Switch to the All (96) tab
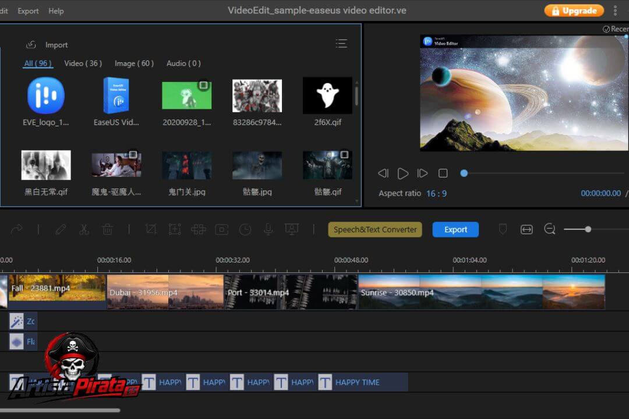The width and height of the screenshot is (629, 419). [38, 63]
